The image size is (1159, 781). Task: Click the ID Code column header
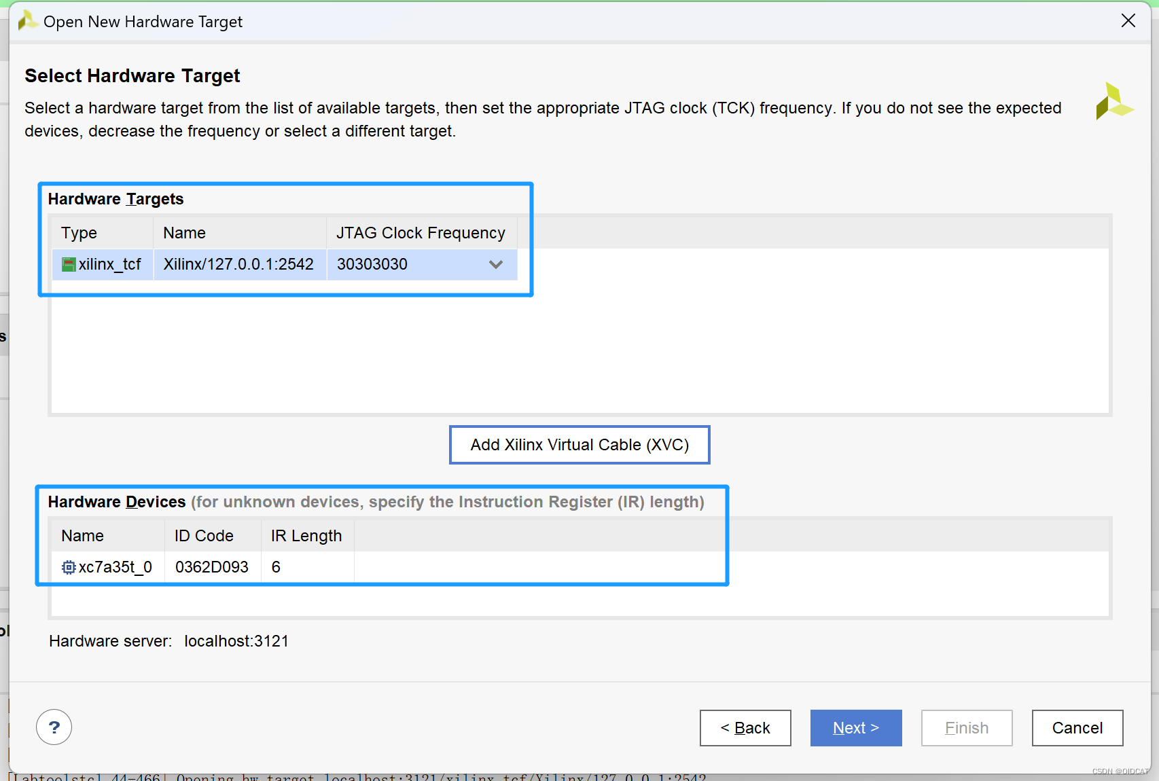pos(213,536)
